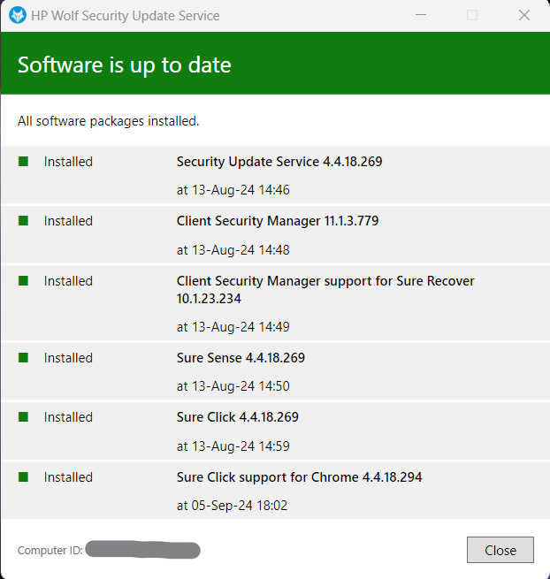This screenshot has width=550, height=579.
Task: Click green status square for Sure Sense
Action: click(24, 358)
